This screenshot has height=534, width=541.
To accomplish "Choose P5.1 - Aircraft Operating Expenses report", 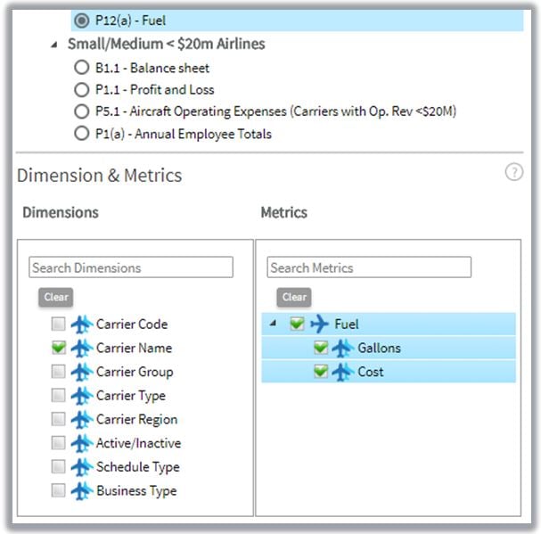I will (x=82, y=111).
